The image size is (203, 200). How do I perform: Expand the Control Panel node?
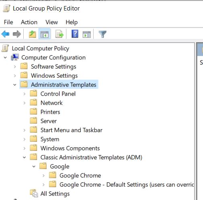(x=25, y=94)
